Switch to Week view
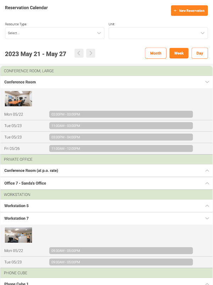The height and width of the screenshot is (285, 213). tap(179, 53)
